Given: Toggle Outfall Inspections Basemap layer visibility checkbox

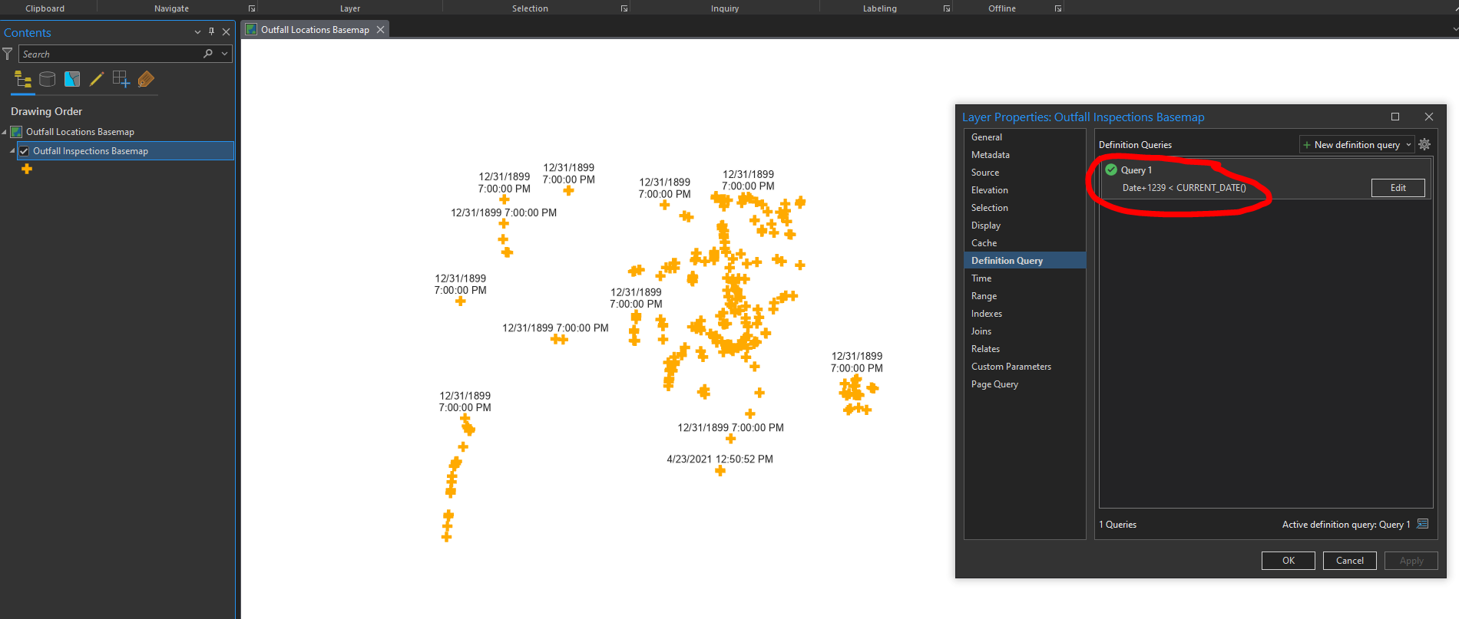Looking at the screenshot, I should pyautogui.click(x=24, y=151).
